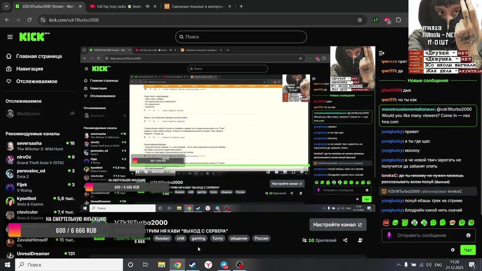Open the video player settings gear
This screenshot has width=482, height=271.
click(302, 172)
